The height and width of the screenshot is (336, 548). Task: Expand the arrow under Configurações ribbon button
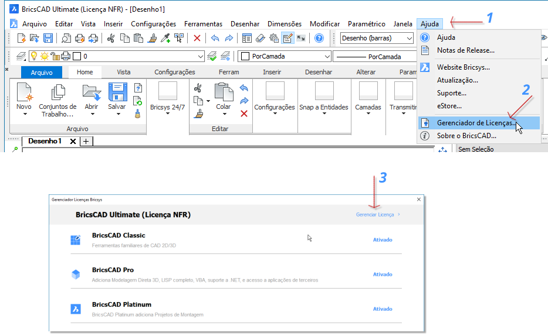[x=275, y=114]
